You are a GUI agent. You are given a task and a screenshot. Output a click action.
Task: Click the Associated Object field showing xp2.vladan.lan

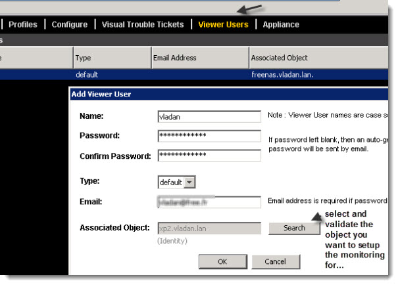coord(209,229)
